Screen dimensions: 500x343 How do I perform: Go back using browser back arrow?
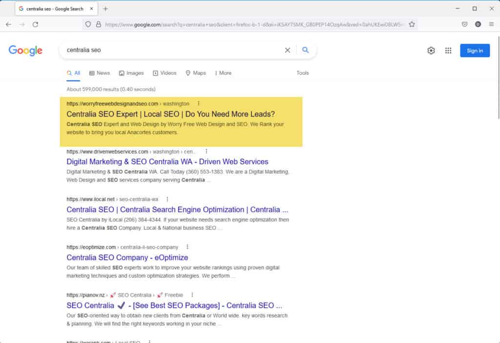(x=9, y=24)
